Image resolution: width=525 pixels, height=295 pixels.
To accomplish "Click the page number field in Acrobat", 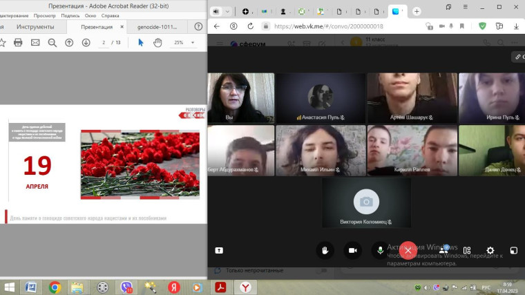I will click(x=104, y=43).
